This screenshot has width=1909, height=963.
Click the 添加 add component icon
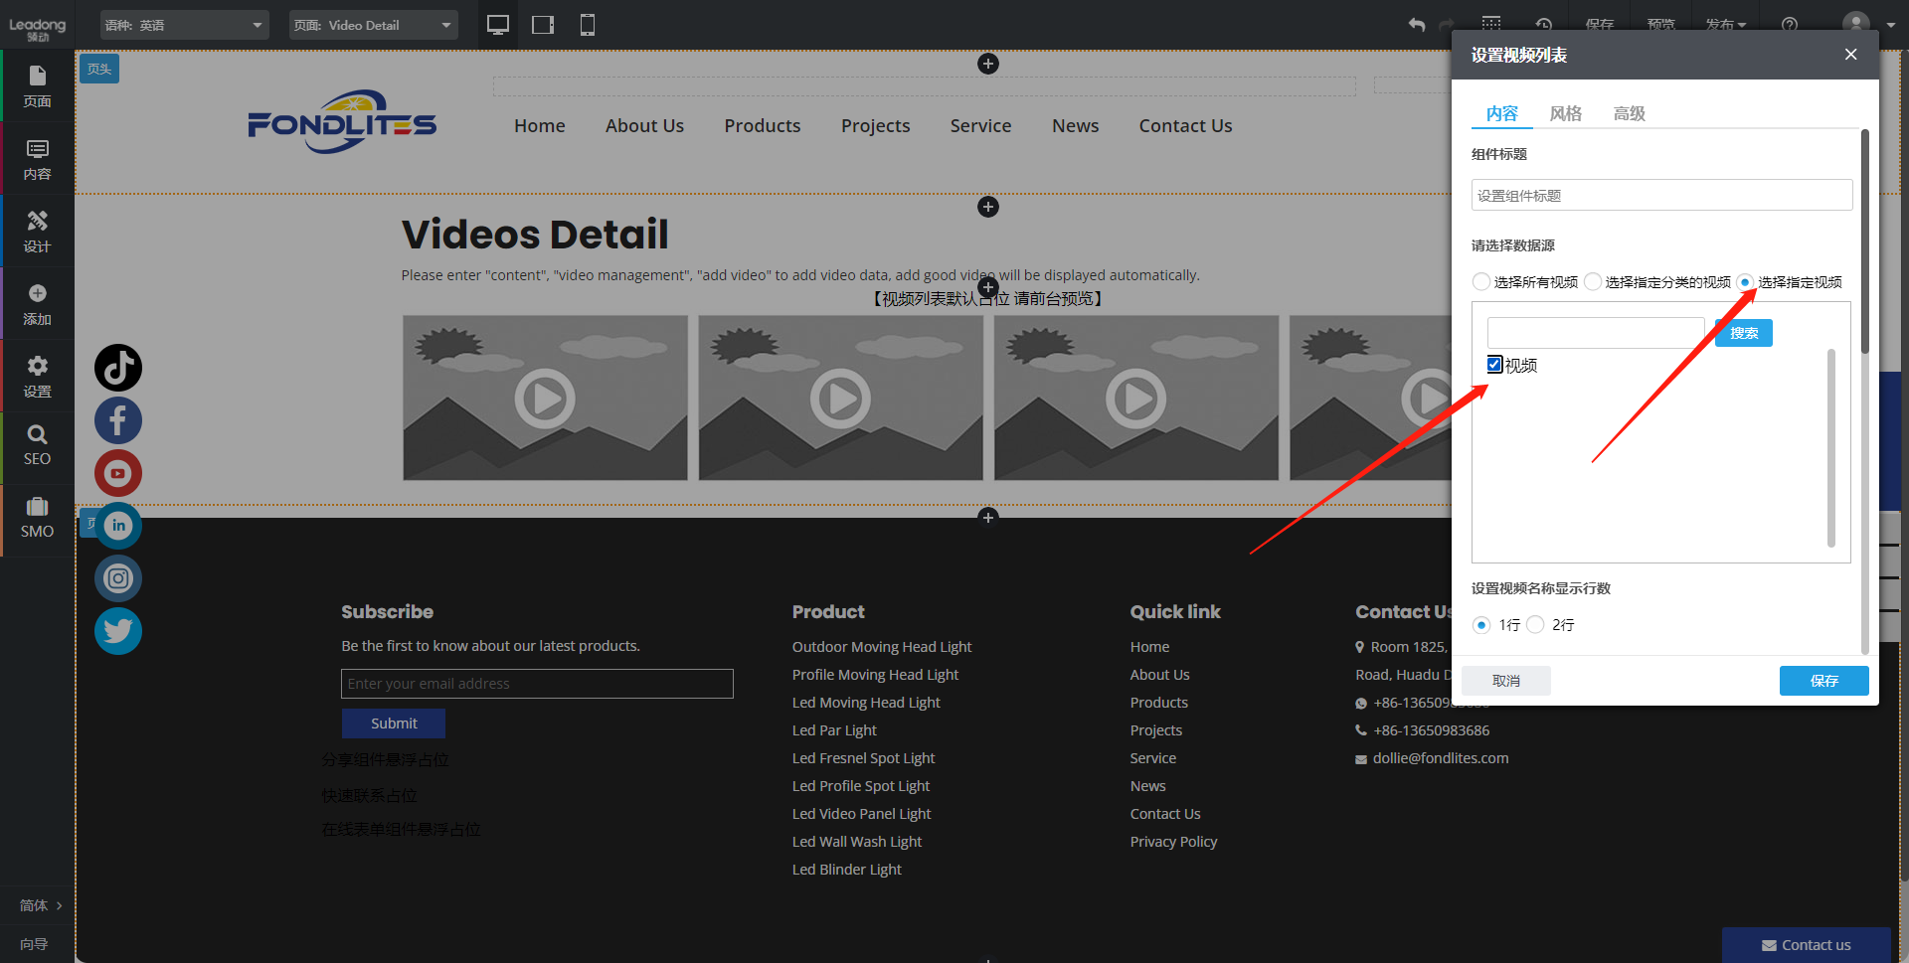click(37, 303)
